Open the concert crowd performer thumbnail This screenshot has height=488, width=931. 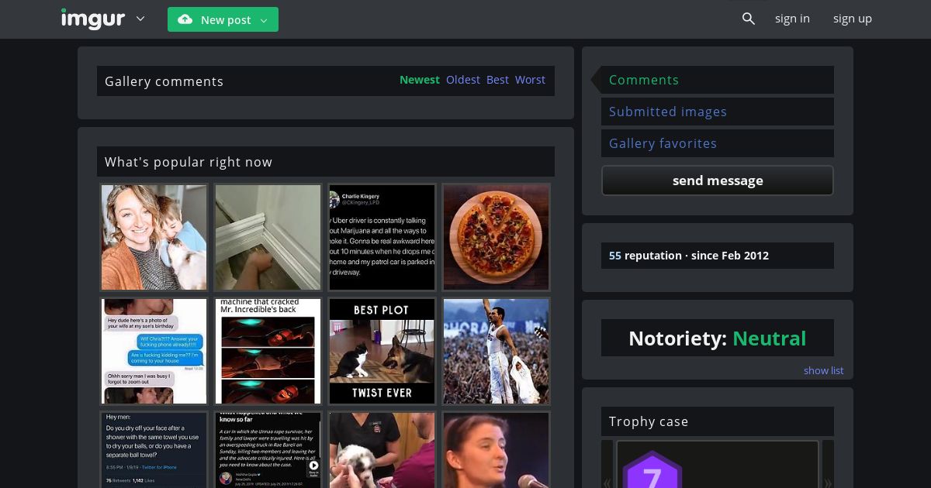(x=496, y=351)
